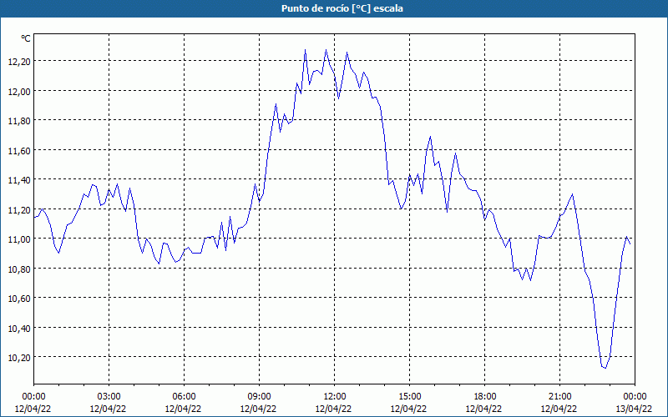Pick the 18:00 time label
The width and height of the screenshot is (668, 417).
pyautogui.click(x=484, y=397)
